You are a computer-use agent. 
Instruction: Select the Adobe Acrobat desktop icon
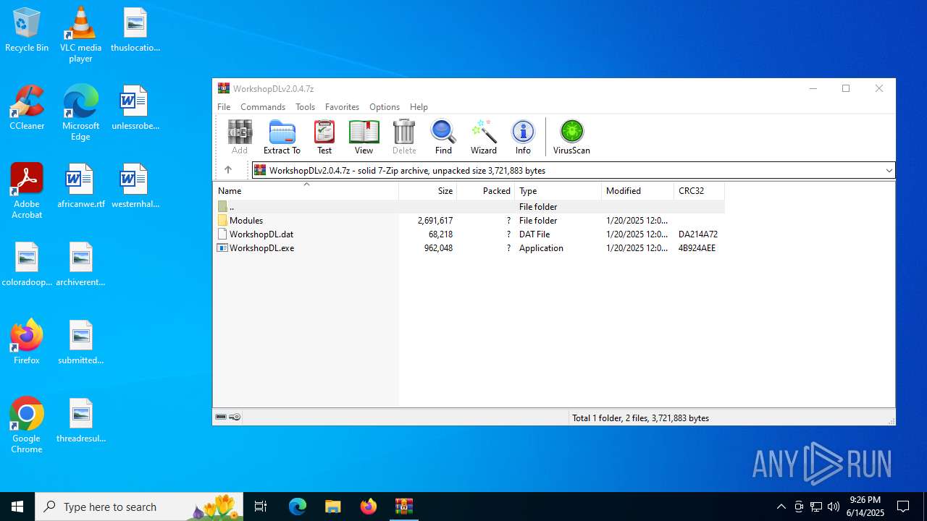tap(27, 191)
